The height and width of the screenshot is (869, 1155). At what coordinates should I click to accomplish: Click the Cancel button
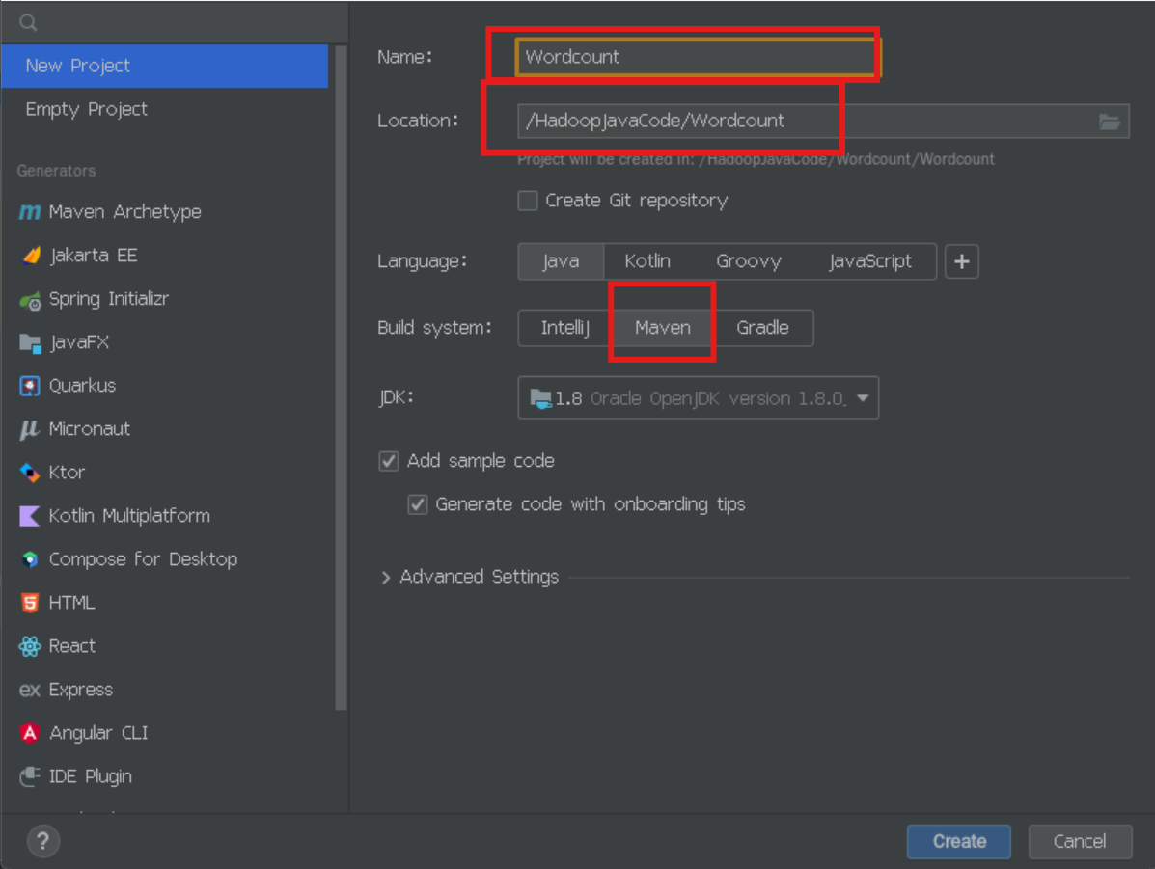click(x=1079, y=842)
